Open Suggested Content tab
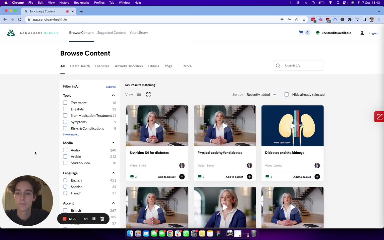The width and height of the screenshot is (384, 240). click(111, 33)
